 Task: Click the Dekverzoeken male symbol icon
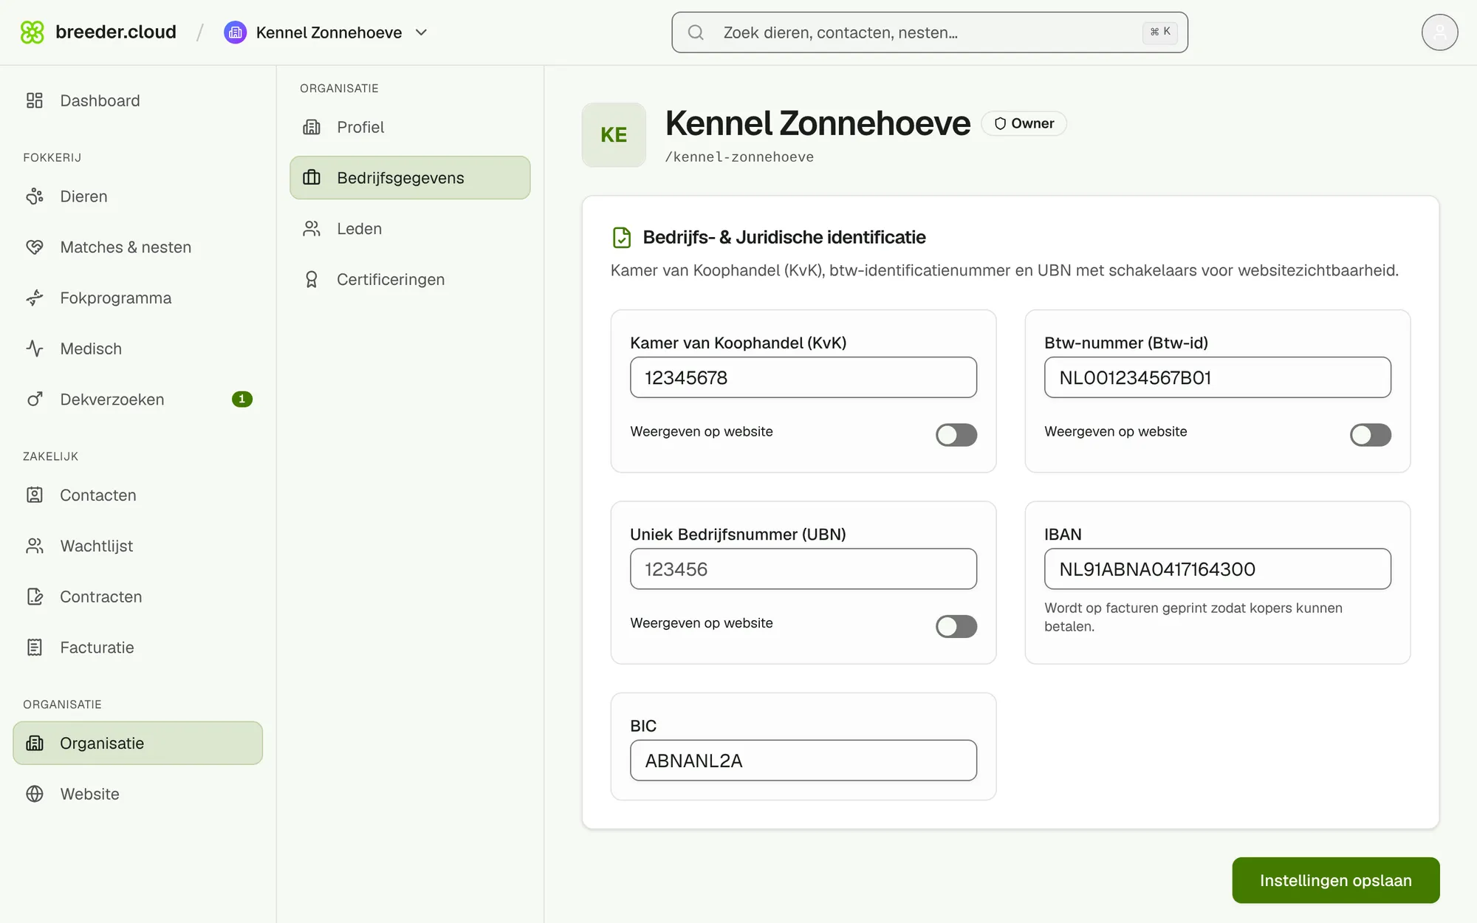35,399
